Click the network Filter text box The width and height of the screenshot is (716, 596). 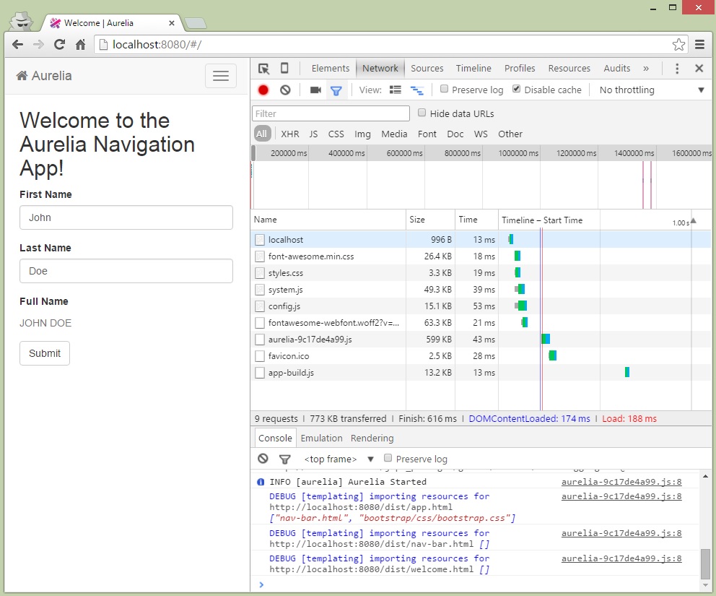(331, 113)
